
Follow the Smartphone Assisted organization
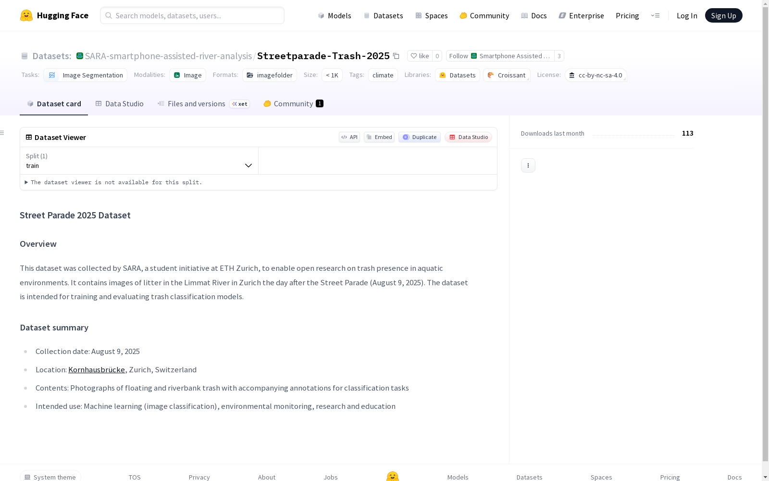click(x=500, y=56)
